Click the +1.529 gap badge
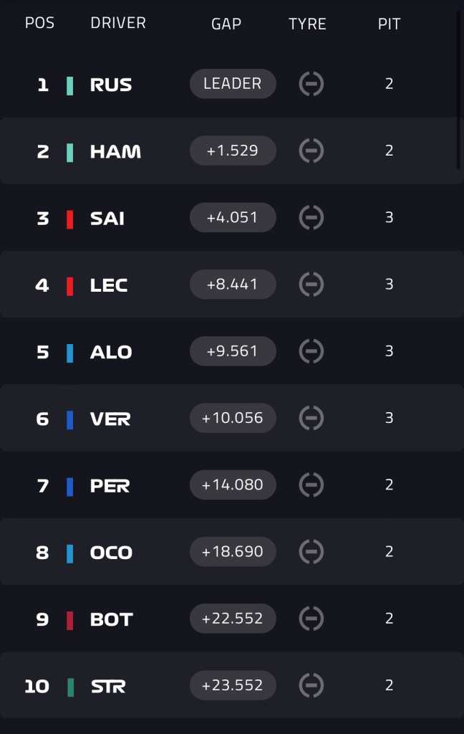 click(233, 151)
